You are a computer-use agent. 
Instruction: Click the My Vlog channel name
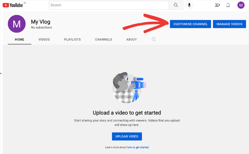pos(41,22)
